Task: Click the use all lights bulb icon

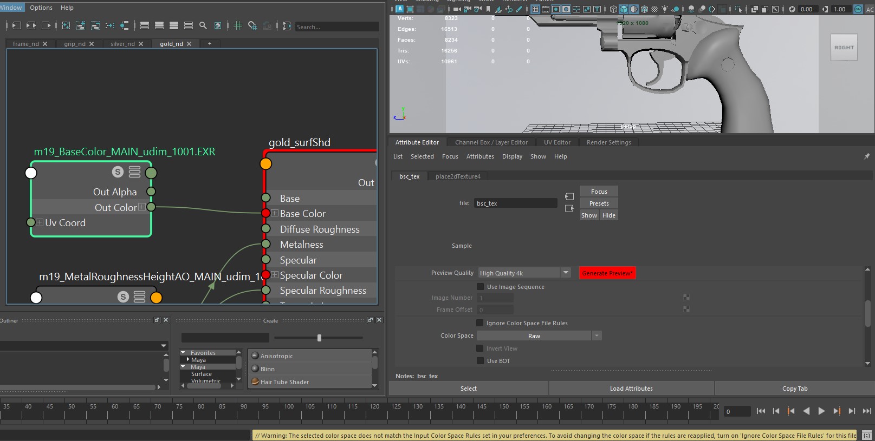Action: 665,9
